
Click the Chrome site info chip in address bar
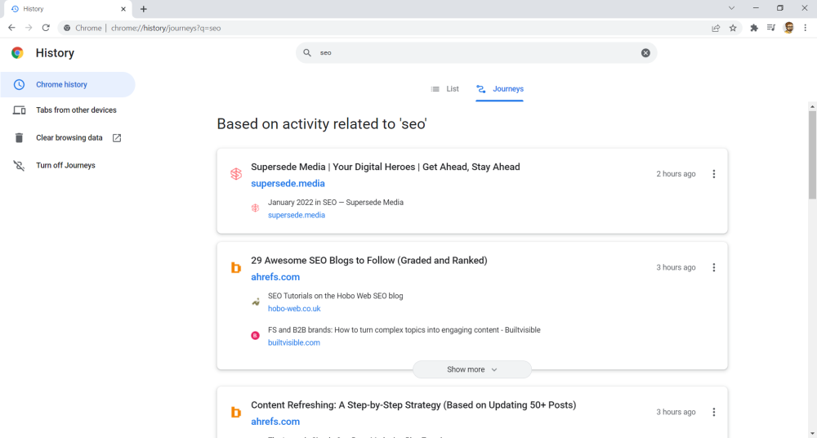coord(83,28)
